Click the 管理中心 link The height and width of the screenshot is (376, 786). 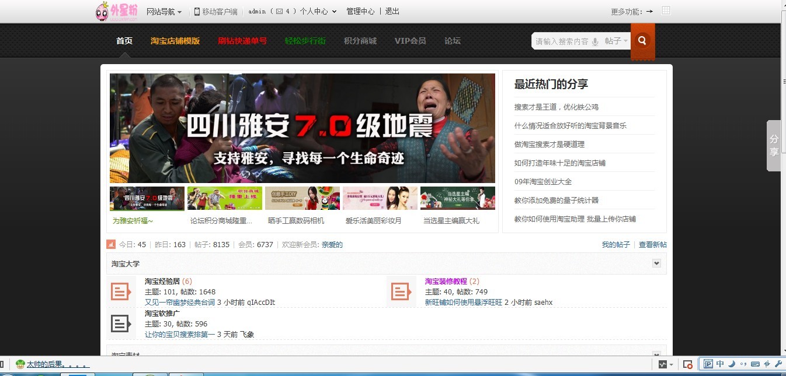[360, 11]
